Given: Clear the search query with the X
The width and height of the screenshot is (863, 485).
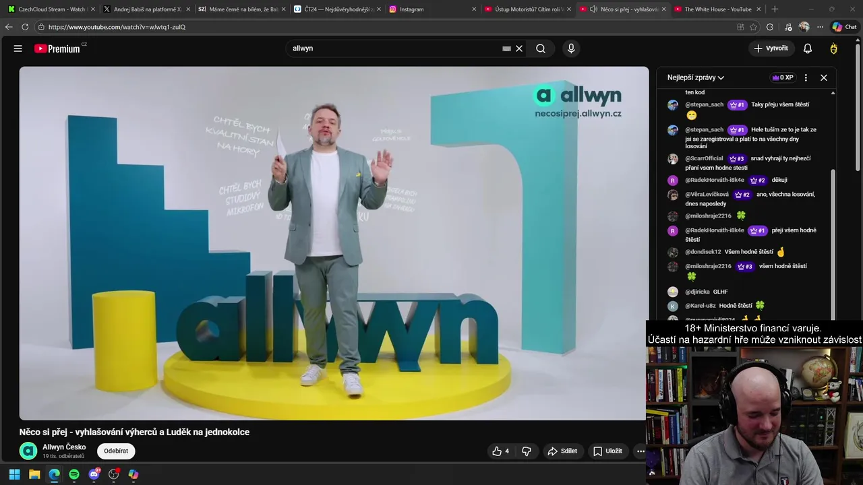Looking at the screenshot, I should [x=519, y=48].
